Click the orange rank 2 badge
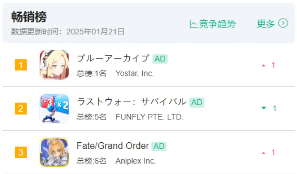Image resolution: width=297 pixels, height=174 pixels. pyautogui.click(x=21, y=108)
